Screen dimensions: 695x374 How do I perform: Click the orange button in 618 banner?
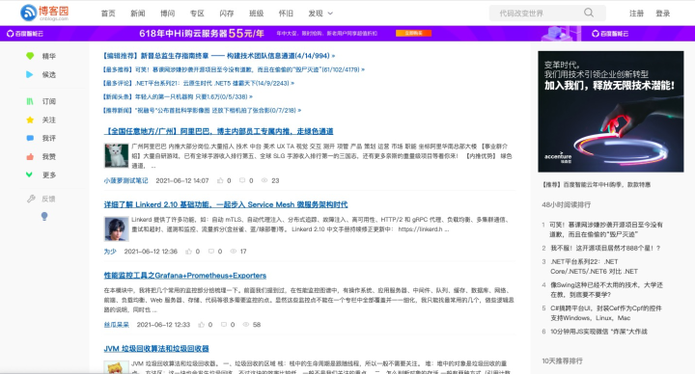tap(413, 33)
